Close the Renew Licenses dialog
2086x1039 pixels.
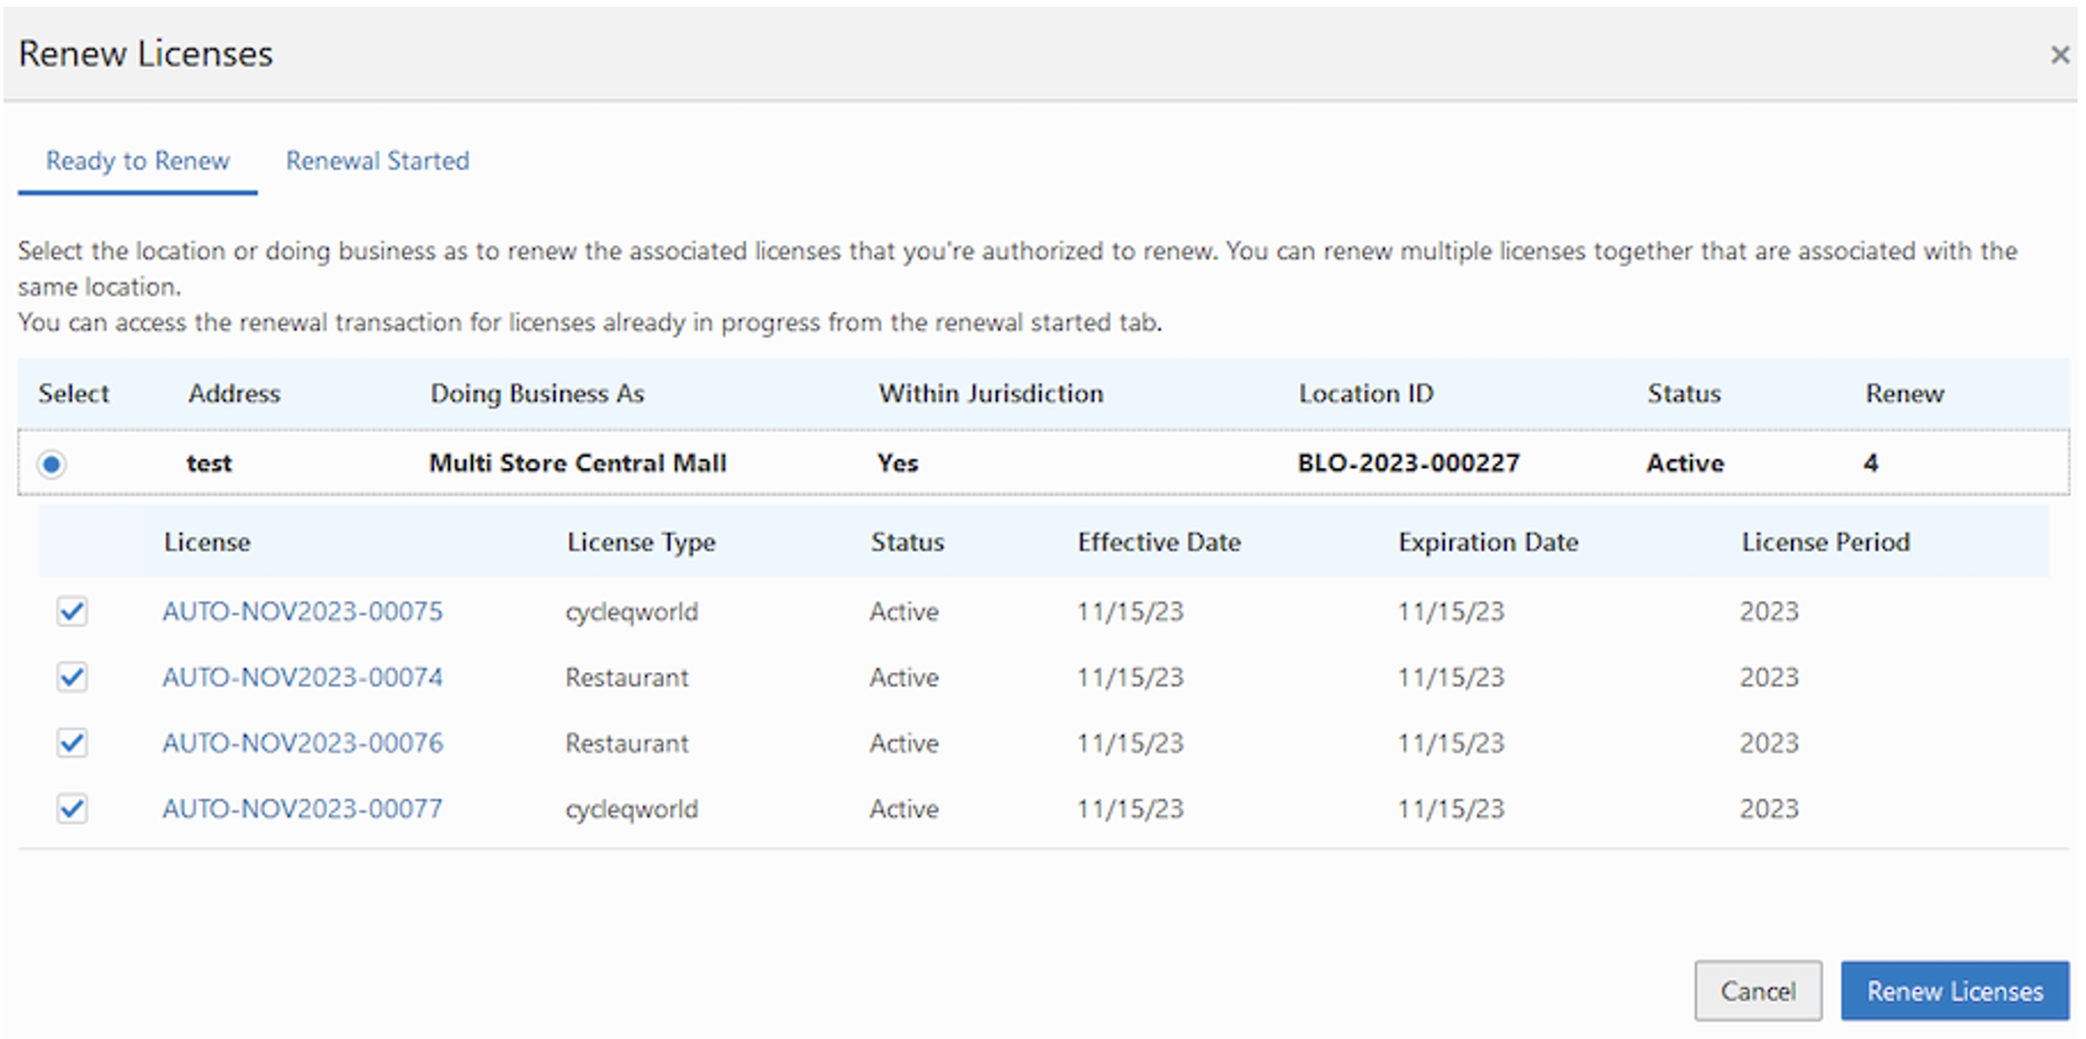(2059, 54)
